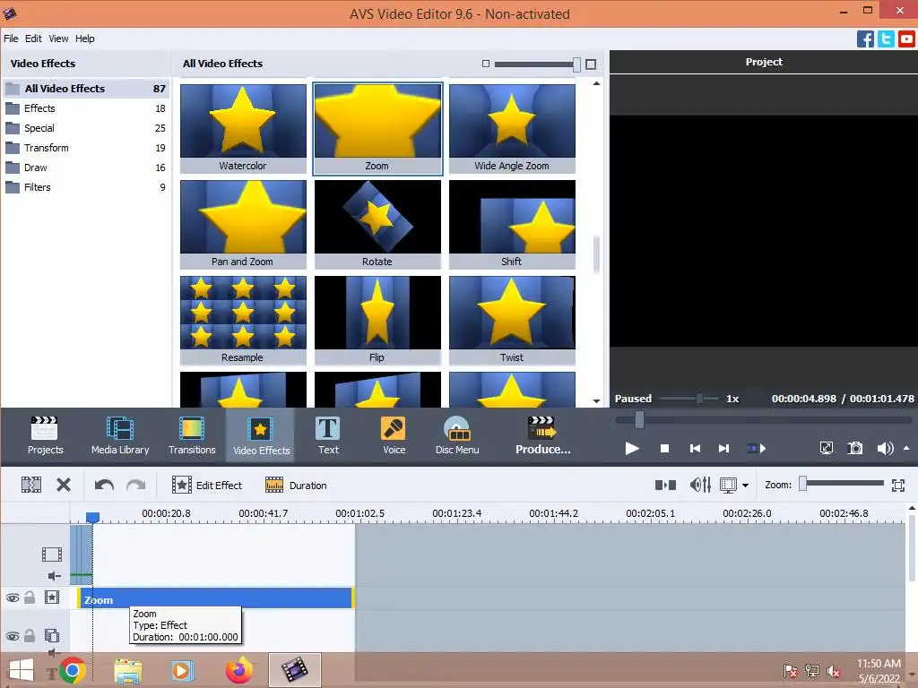Toggle overlay track visibility eye
This screenshot has height=688, width=918.
tap(13, 636)
